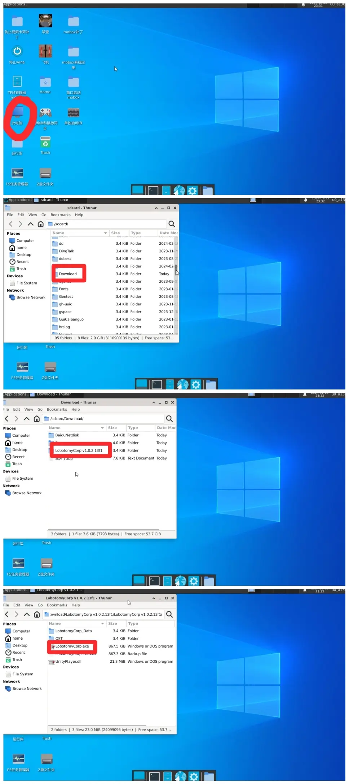Screen dimensions: 349x784
Task: Open the Bookmarks menu in the sdcard window
Action: (x=61, y=215)
